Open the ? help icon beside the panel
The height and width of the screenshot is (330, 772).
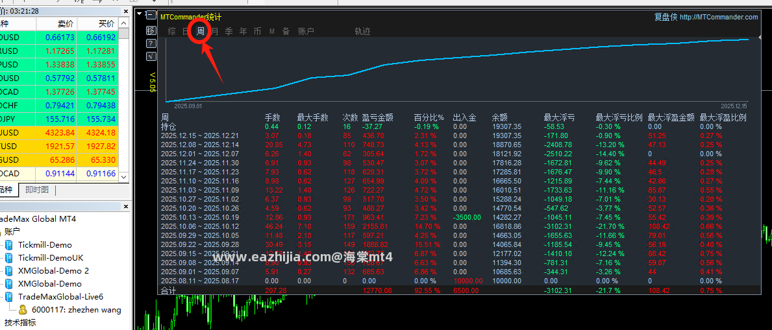click(x=152, y=43)
